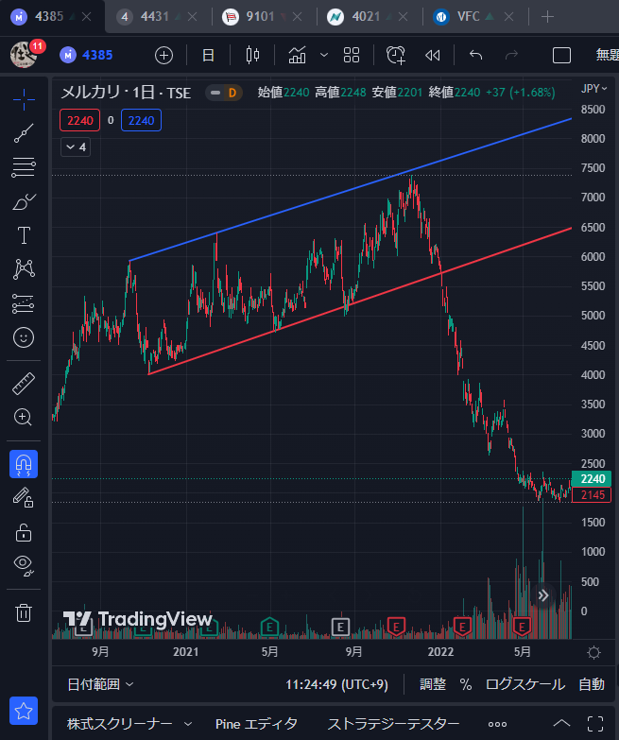This screenshot has width=619, height=740.
Task: Click the 11:24:49 (UTC+9) timezone selector
Action: [x=336, y=684]
